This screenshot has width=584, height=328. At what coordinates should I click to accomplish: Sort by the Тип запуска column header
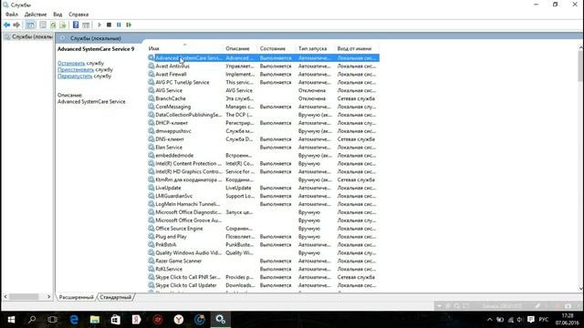click(x=315, y=48)
